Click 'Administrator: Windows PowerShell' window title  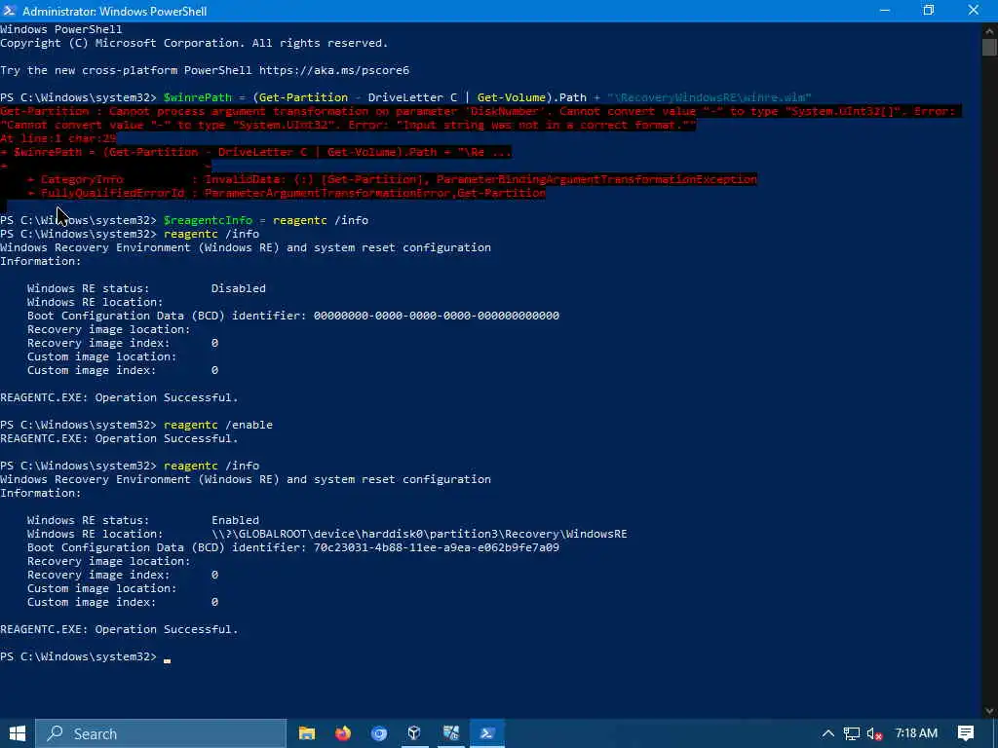(x=115, y=11)
